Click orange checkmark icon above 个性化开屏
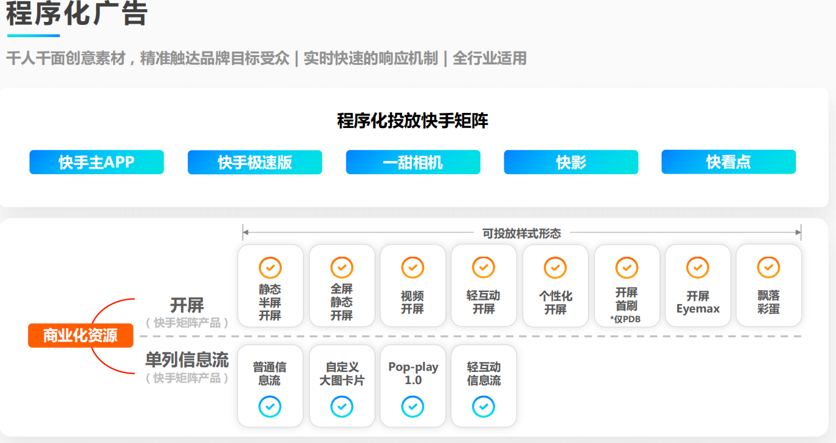 [555, 267]
